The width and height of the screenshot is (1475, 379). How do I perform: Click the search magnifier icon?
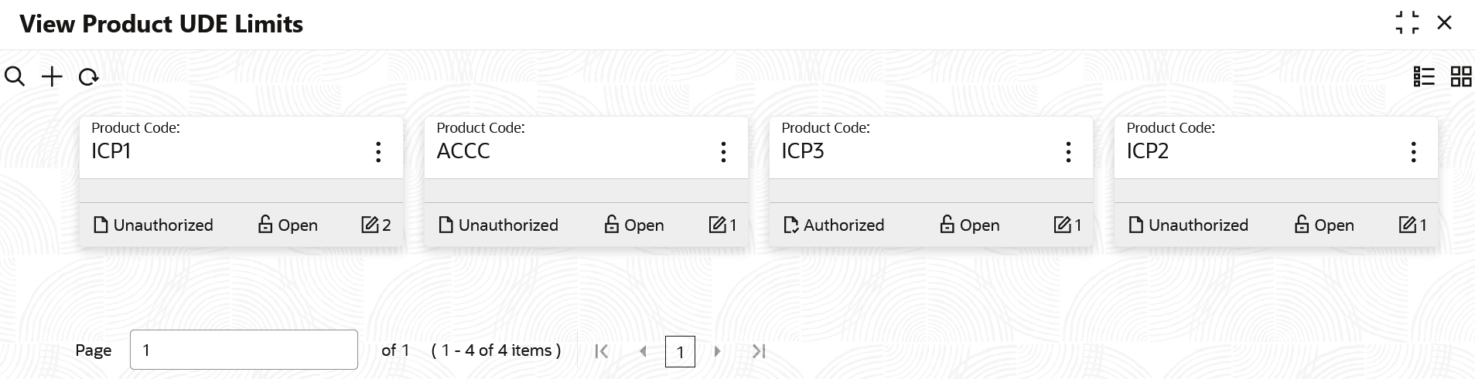pyautogui.click(x=15, y=76)
